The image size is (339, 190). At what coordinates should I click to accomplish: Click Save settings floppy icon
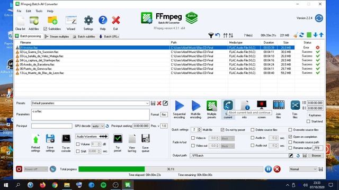(x=50, y=139)
